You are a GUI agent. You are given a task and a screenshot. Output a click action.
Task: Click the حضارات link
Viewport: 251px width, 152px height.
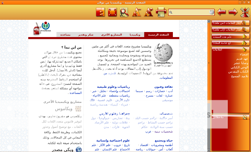tap(160, 91)
